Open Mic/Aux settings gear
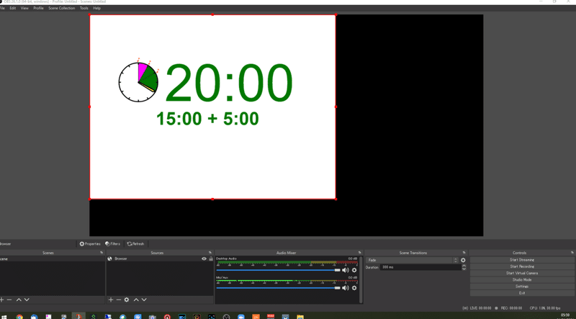Image resolution: width=576 pixels, height=319 pixels. [354, 288]
